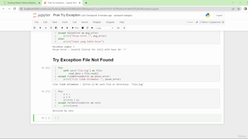
Task: Open the Insert menu
Action: coord(65,22)
